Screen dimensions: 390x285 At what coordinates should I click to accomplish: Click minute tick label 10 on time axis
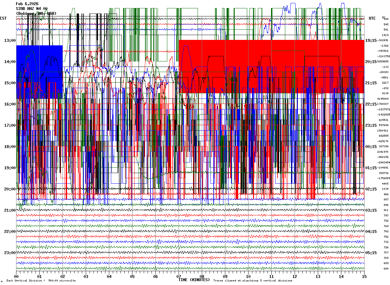(x=248, y=276)
